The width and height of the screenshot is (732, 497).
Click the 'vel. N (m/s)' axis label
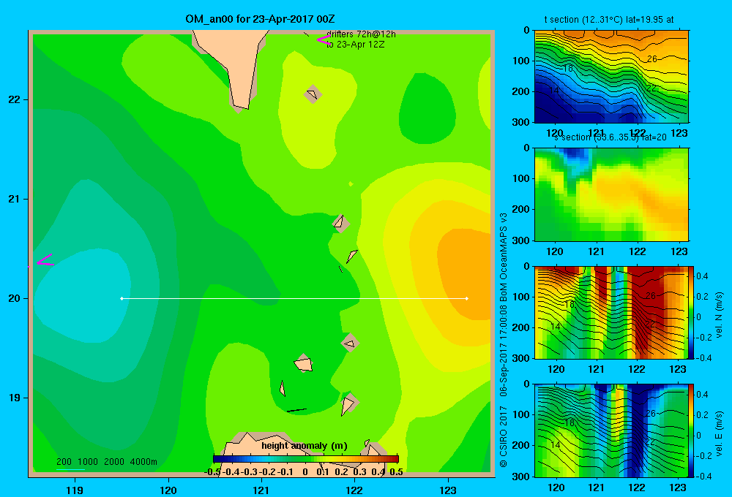click(x=720, y=315)
